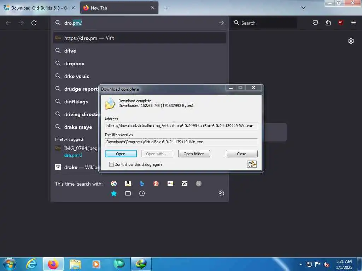362x271 pixels.
Task: Click the grab-and-move icon in download dialog
Action: point(252,164)
